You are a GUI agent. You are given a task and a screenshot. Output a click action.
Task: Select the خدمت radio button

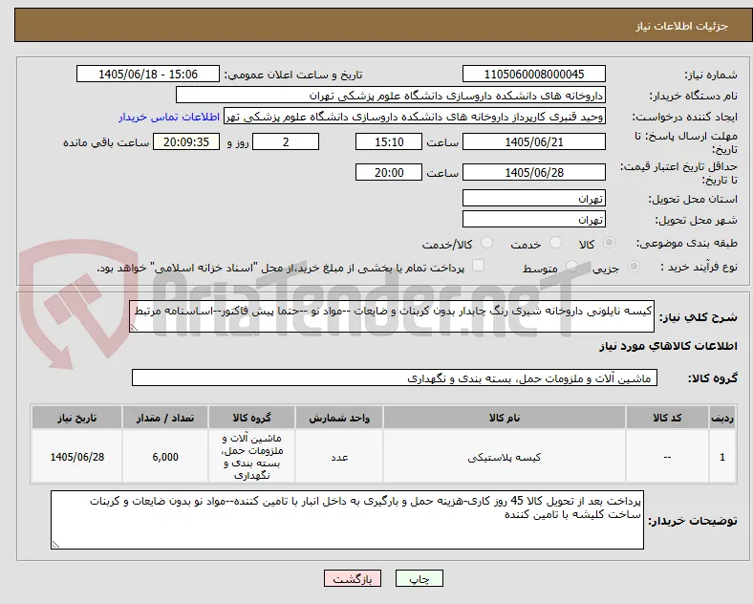555,243
